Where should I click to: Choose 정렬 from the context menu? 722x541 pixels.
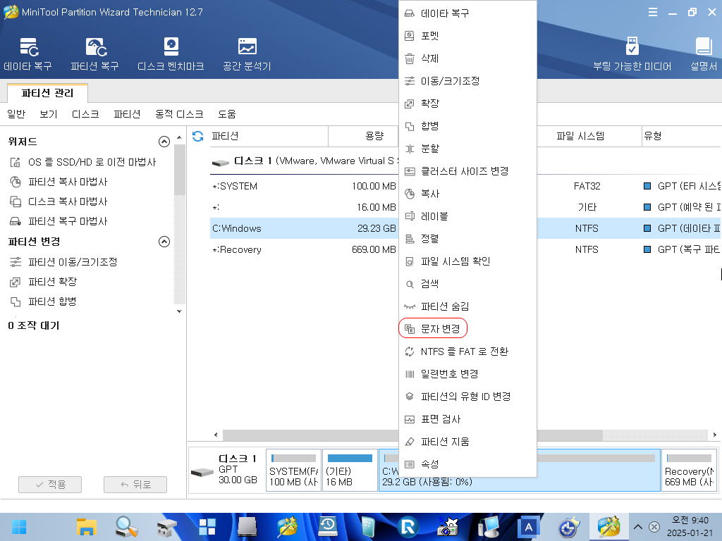(x=467, y=239)
